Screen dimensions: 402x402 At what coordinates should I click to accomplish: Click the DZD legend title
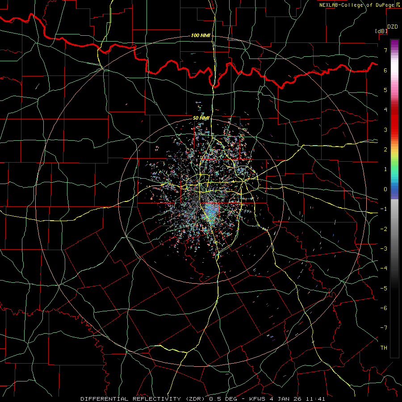pyautogui.click(x=392, y=27)
